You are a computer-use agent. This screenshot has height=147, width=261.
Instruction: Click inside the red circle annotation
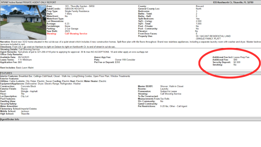coord(229,62)
